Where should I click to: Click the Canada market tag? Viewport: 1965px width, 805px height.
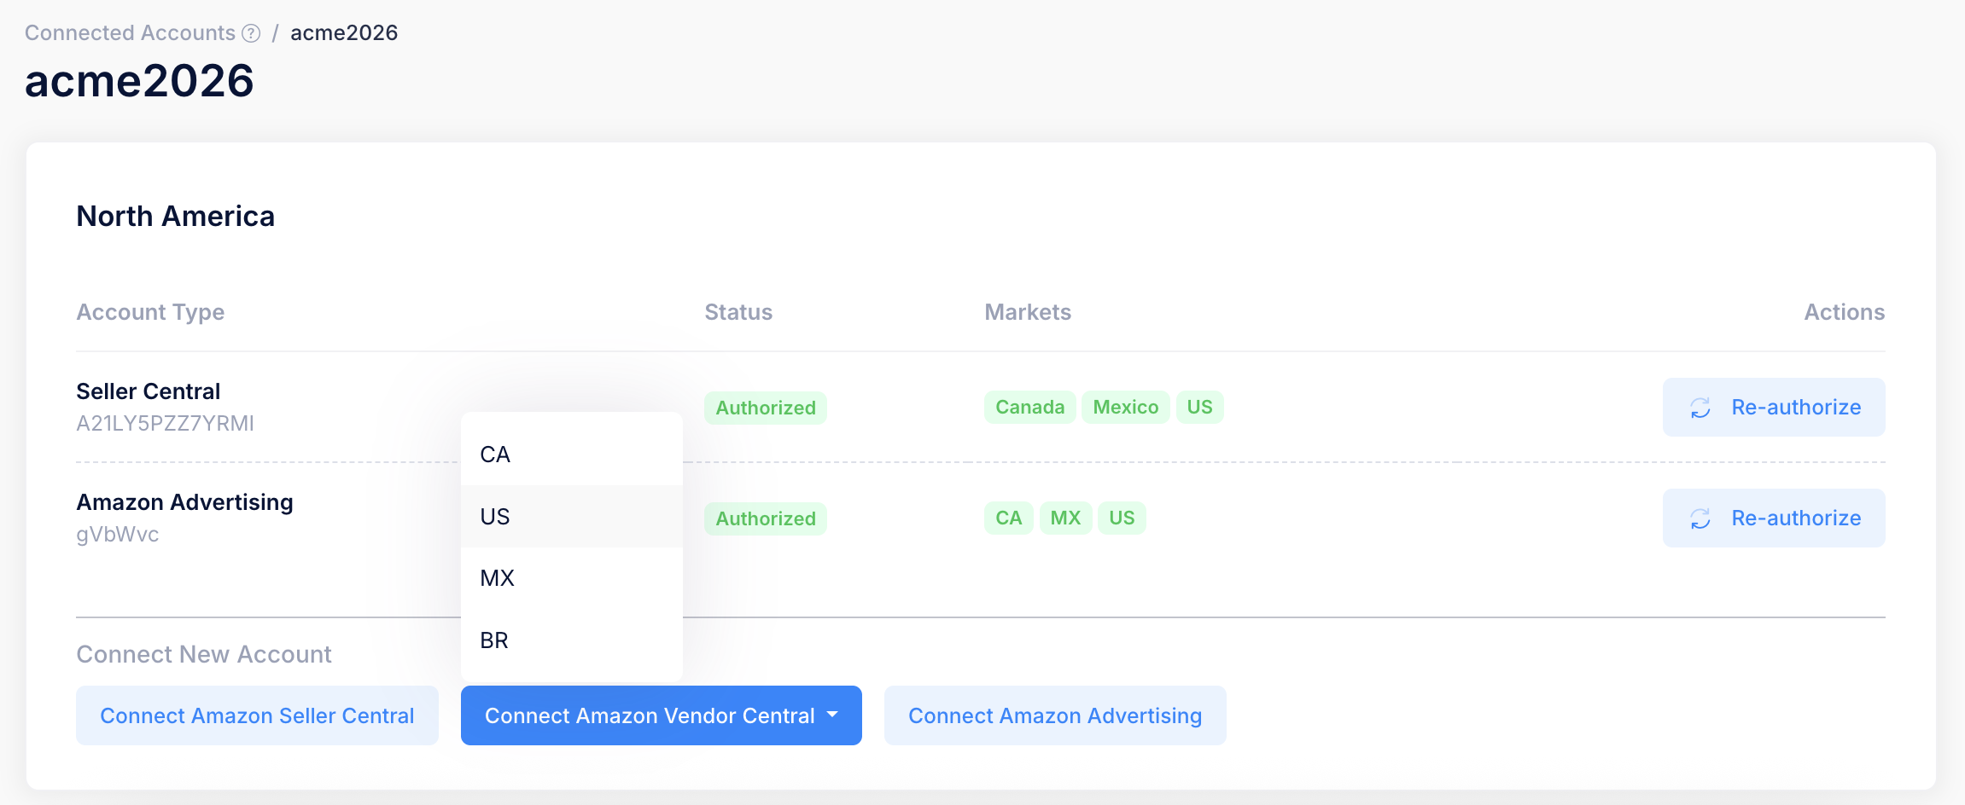coord(1029,408)
